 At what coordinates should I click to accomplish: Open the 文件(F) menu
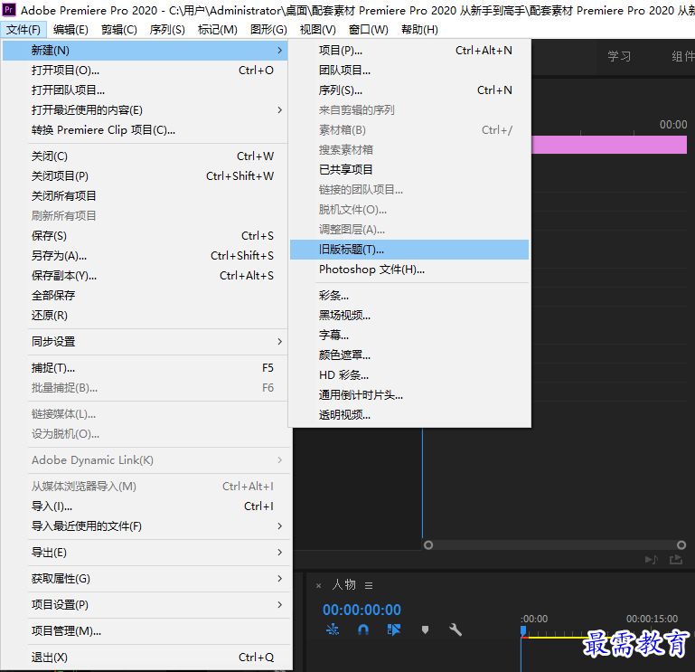23,30
